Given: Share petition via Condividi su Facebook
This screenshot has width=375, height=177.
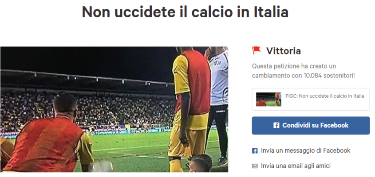Looking at the screenshot, I should [311, 126].
